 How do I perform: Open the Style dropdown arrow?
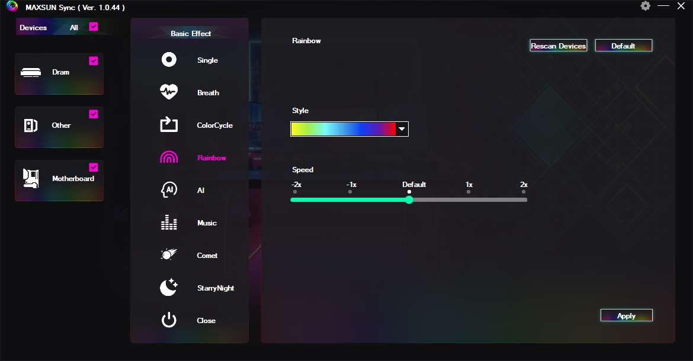click(x=402, y=129)
